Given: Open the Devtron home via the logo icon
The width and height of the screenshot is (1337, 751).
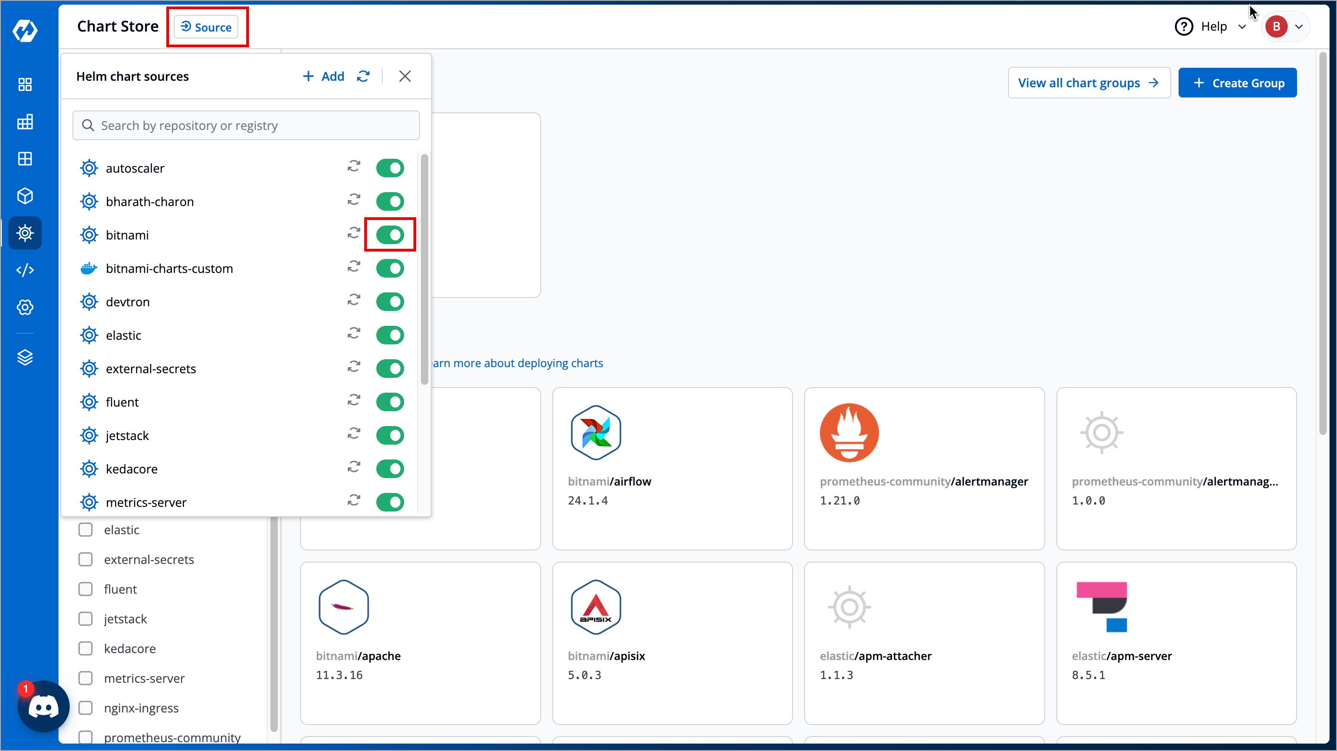Looking at the screenshot, I should tap(25, 31).
